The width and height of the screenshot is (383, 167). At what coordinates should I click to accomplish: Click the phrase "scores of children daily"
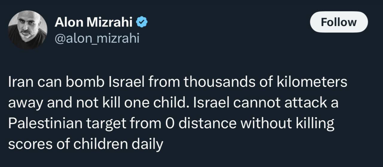pyautogui.click(x=85, y=144)
